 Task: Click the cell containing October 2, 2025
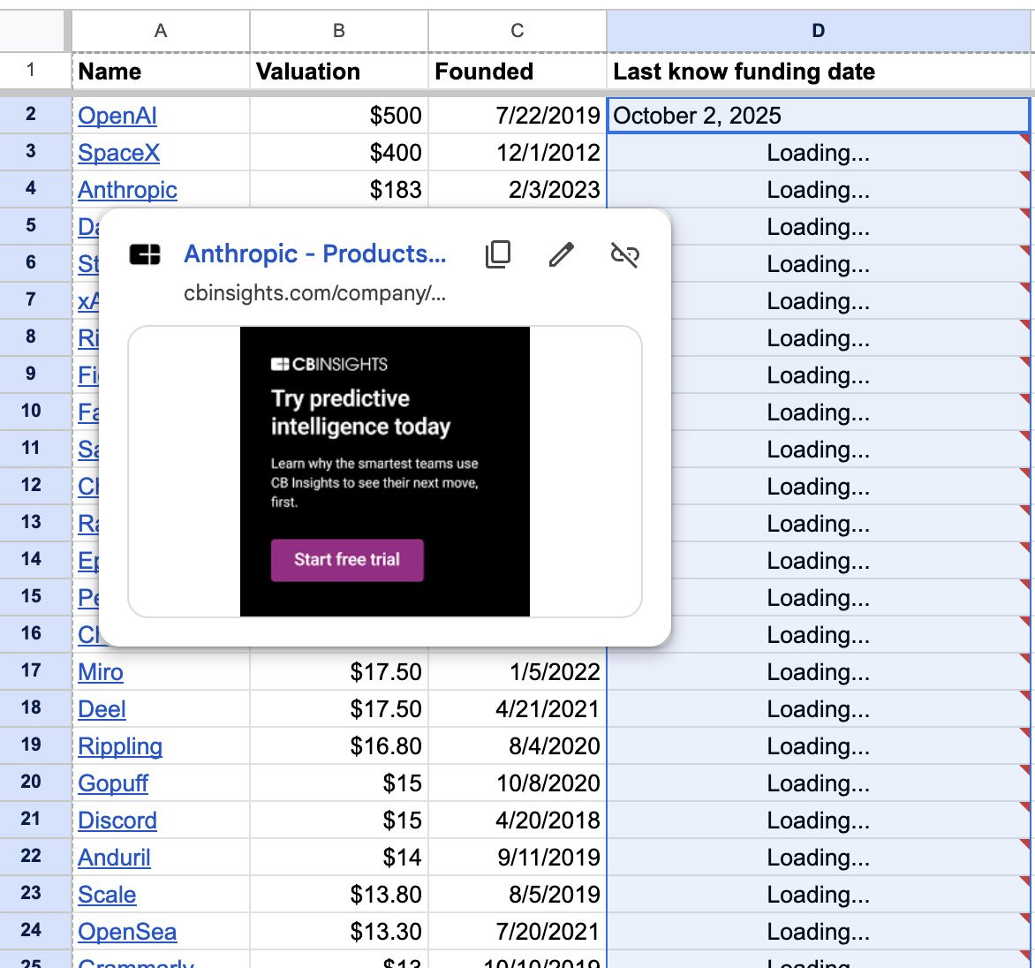818,116
